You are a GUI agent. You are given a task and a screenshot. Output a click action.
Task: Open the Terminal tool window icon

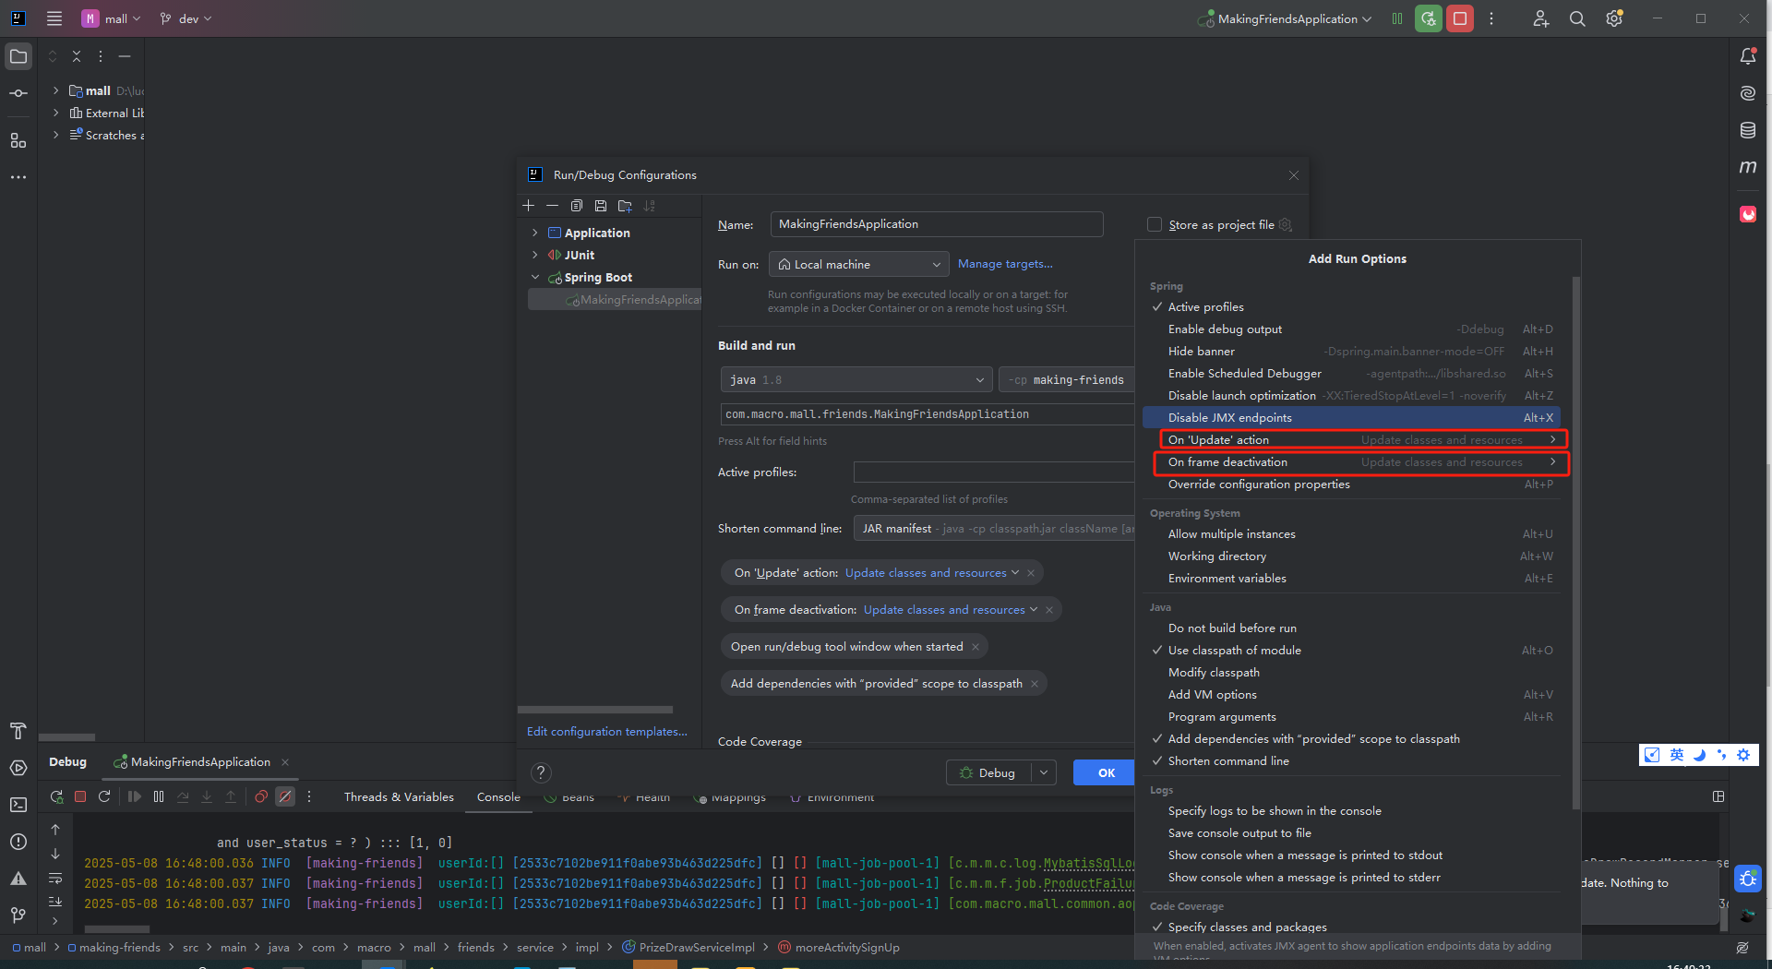(x=18, y=805)
